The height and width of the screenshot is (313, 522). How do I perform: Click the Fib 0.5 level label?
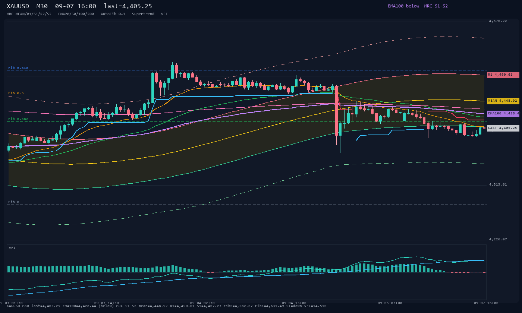pyautogui.click(x=16, y=93)
